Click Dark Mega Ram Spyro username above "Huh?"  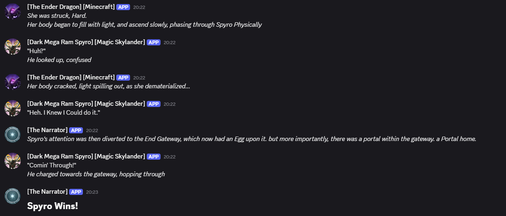(86, 42)
